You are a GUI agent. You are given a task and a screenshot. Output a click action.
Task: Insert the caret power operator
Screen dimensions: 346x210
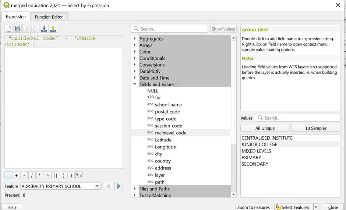pyautogui.click(x=47, y=175)
